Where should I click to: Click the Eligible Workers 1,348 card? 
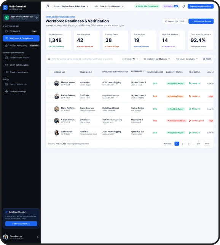click(59, 40)
